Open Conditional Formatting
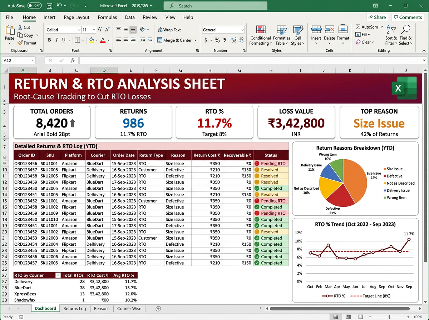429x320 pixels. 261,35
